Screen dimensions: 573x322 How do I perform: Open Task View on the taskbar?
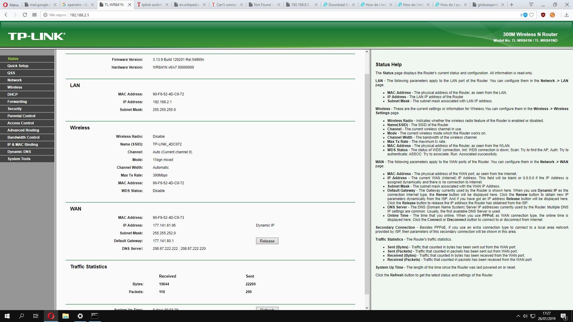36,316
